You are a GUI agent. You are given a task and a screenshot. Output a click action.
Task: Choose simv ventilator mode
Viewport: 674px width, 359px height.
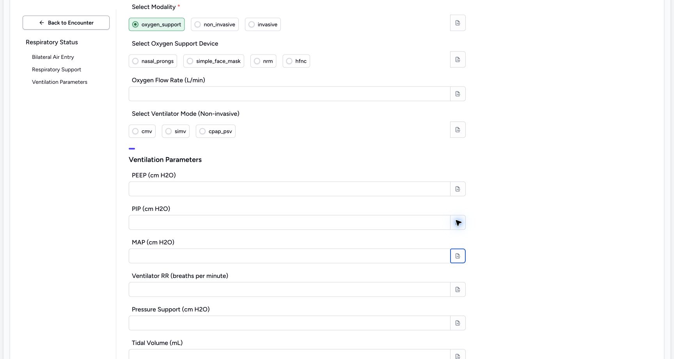176,131
